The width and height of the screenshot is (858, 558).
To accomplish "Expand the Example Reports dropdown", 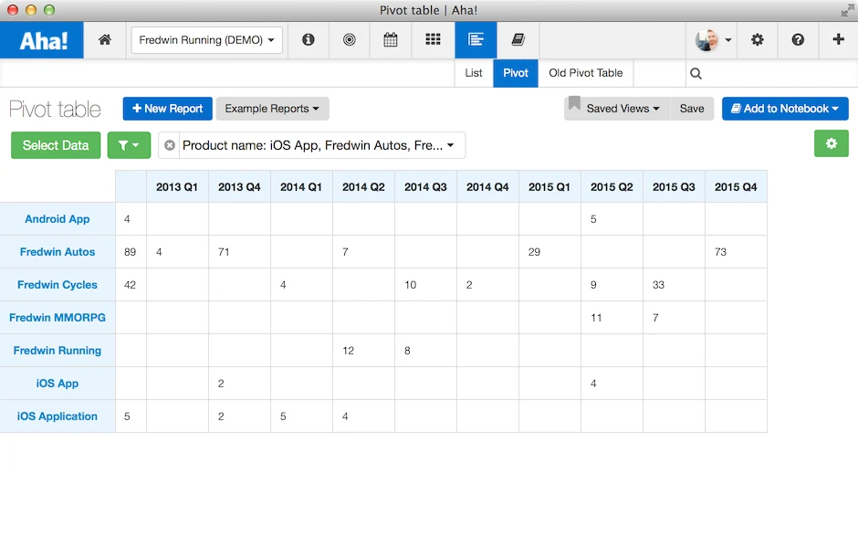I will pyautogui.click(x=272, y=109).
